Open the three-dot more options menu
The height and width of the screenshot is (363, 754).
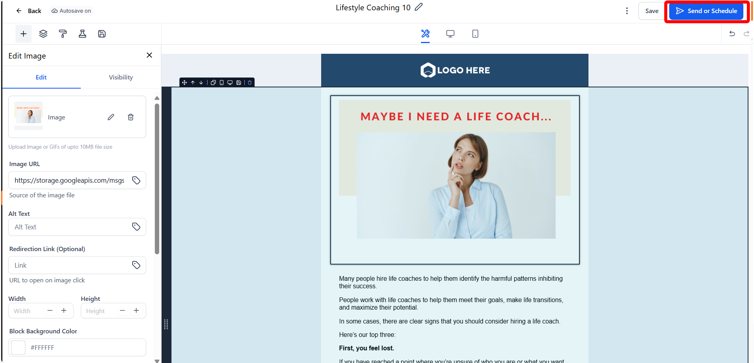pyautogui.click(x=626, y=11)
